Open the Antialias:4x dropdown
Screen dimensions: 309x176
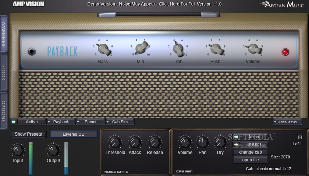pos(287,122)
